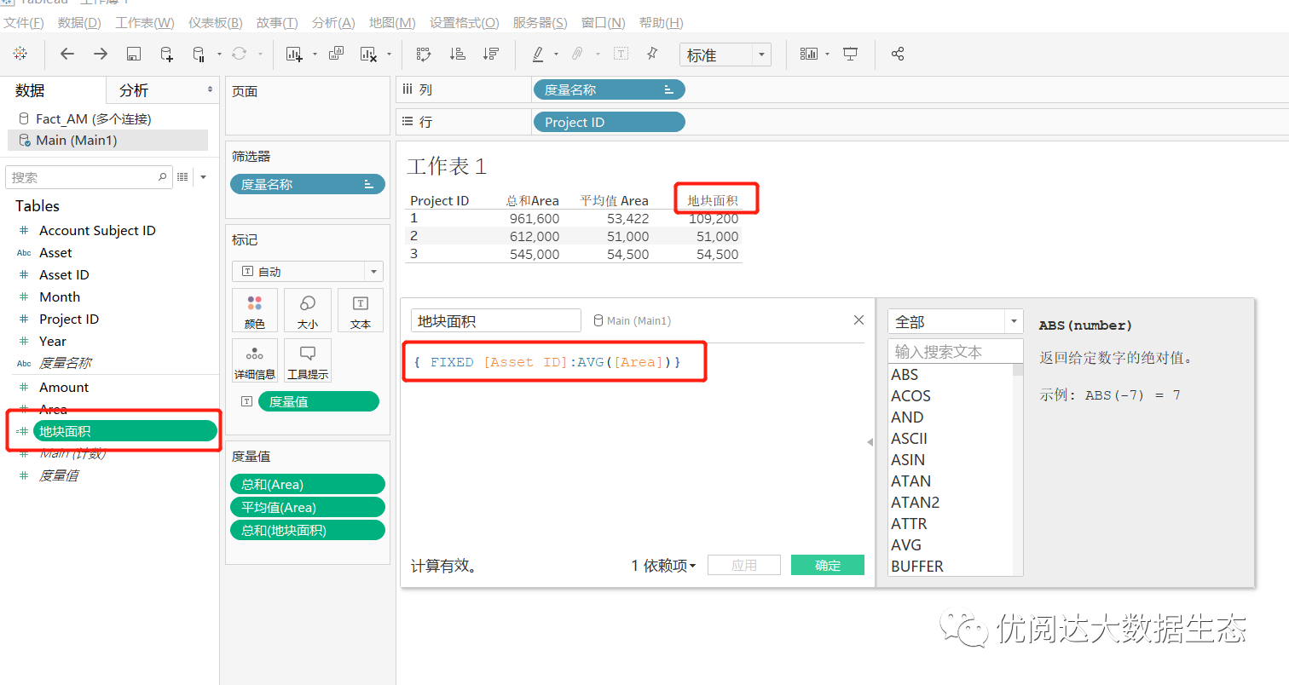Click the 应用 button in the editor
The height and width of the screenshot is (685, 1289).
click(x=743, y=564)
